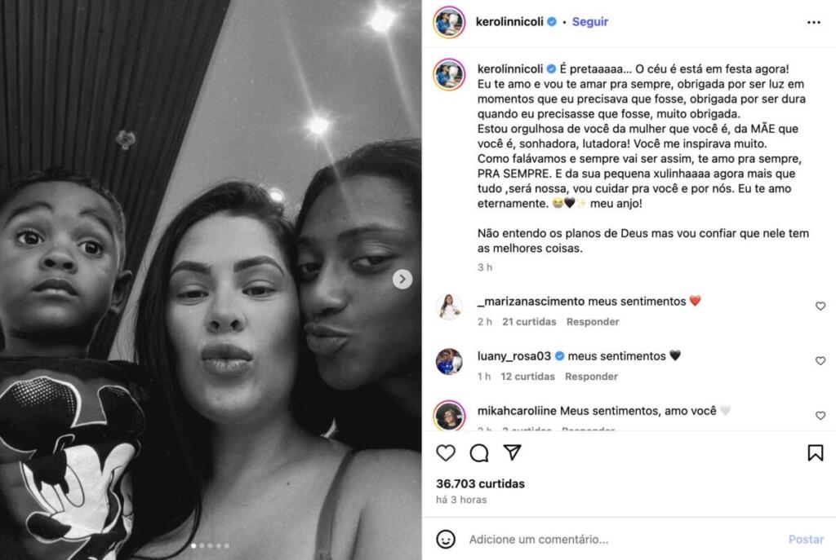Open the luany_rosa03 profile avatar

(x=449, y=362)
